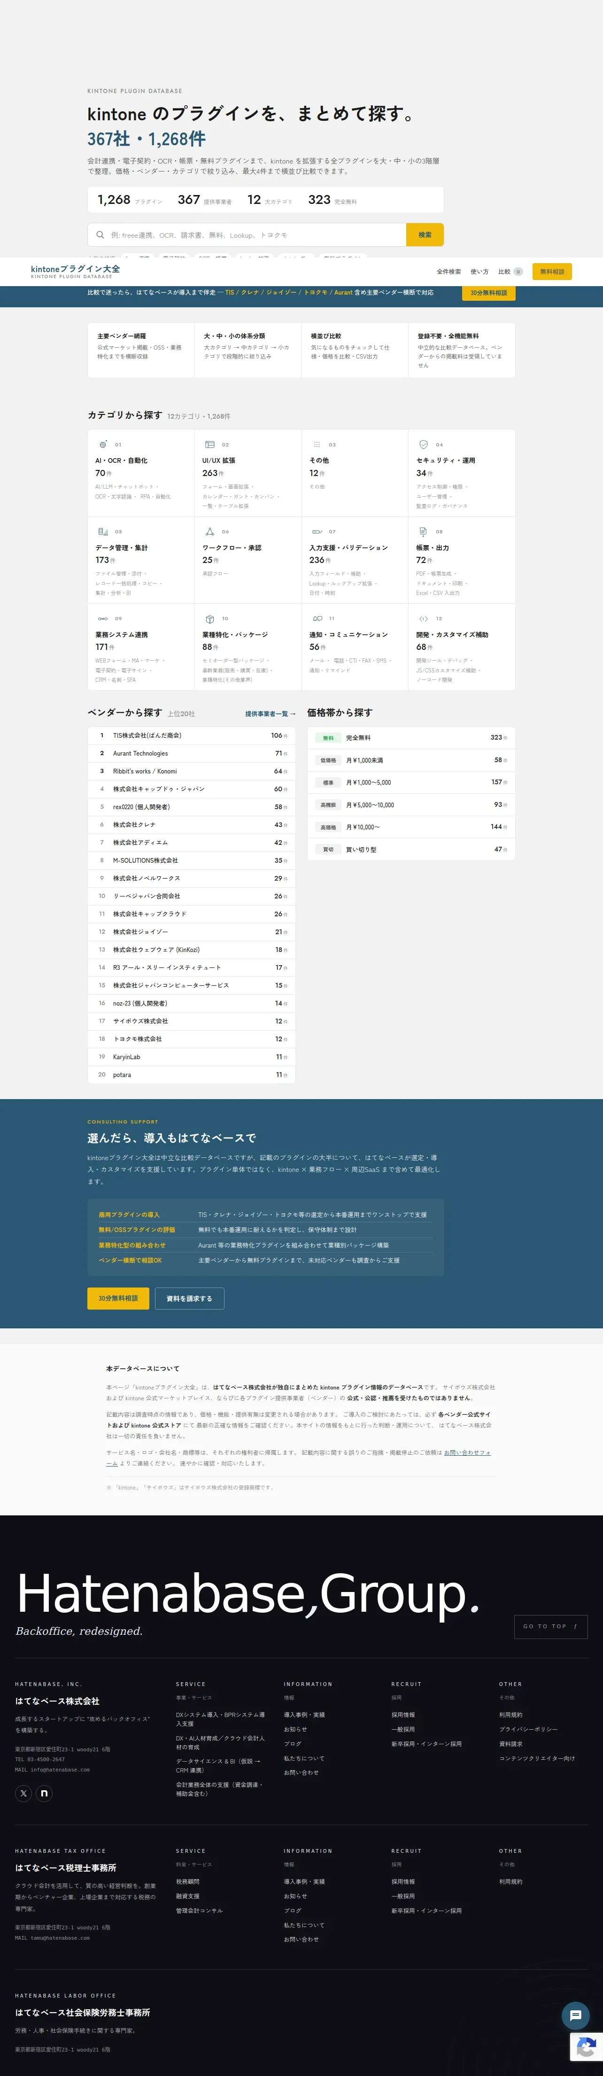Select the UI/UX 拡張 category icon
The height and width of the screenshot is (2076, 603).
209,444
